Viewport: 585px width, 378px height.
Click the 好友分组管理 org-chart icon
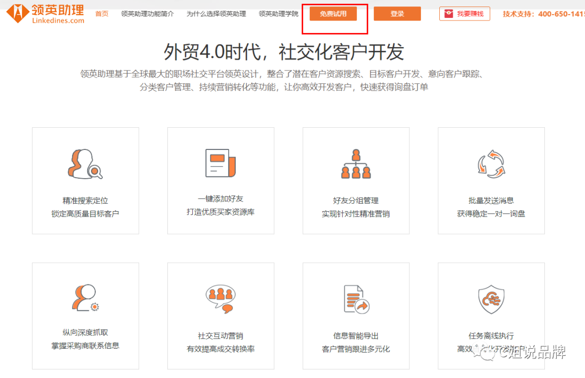click(356, 164)
